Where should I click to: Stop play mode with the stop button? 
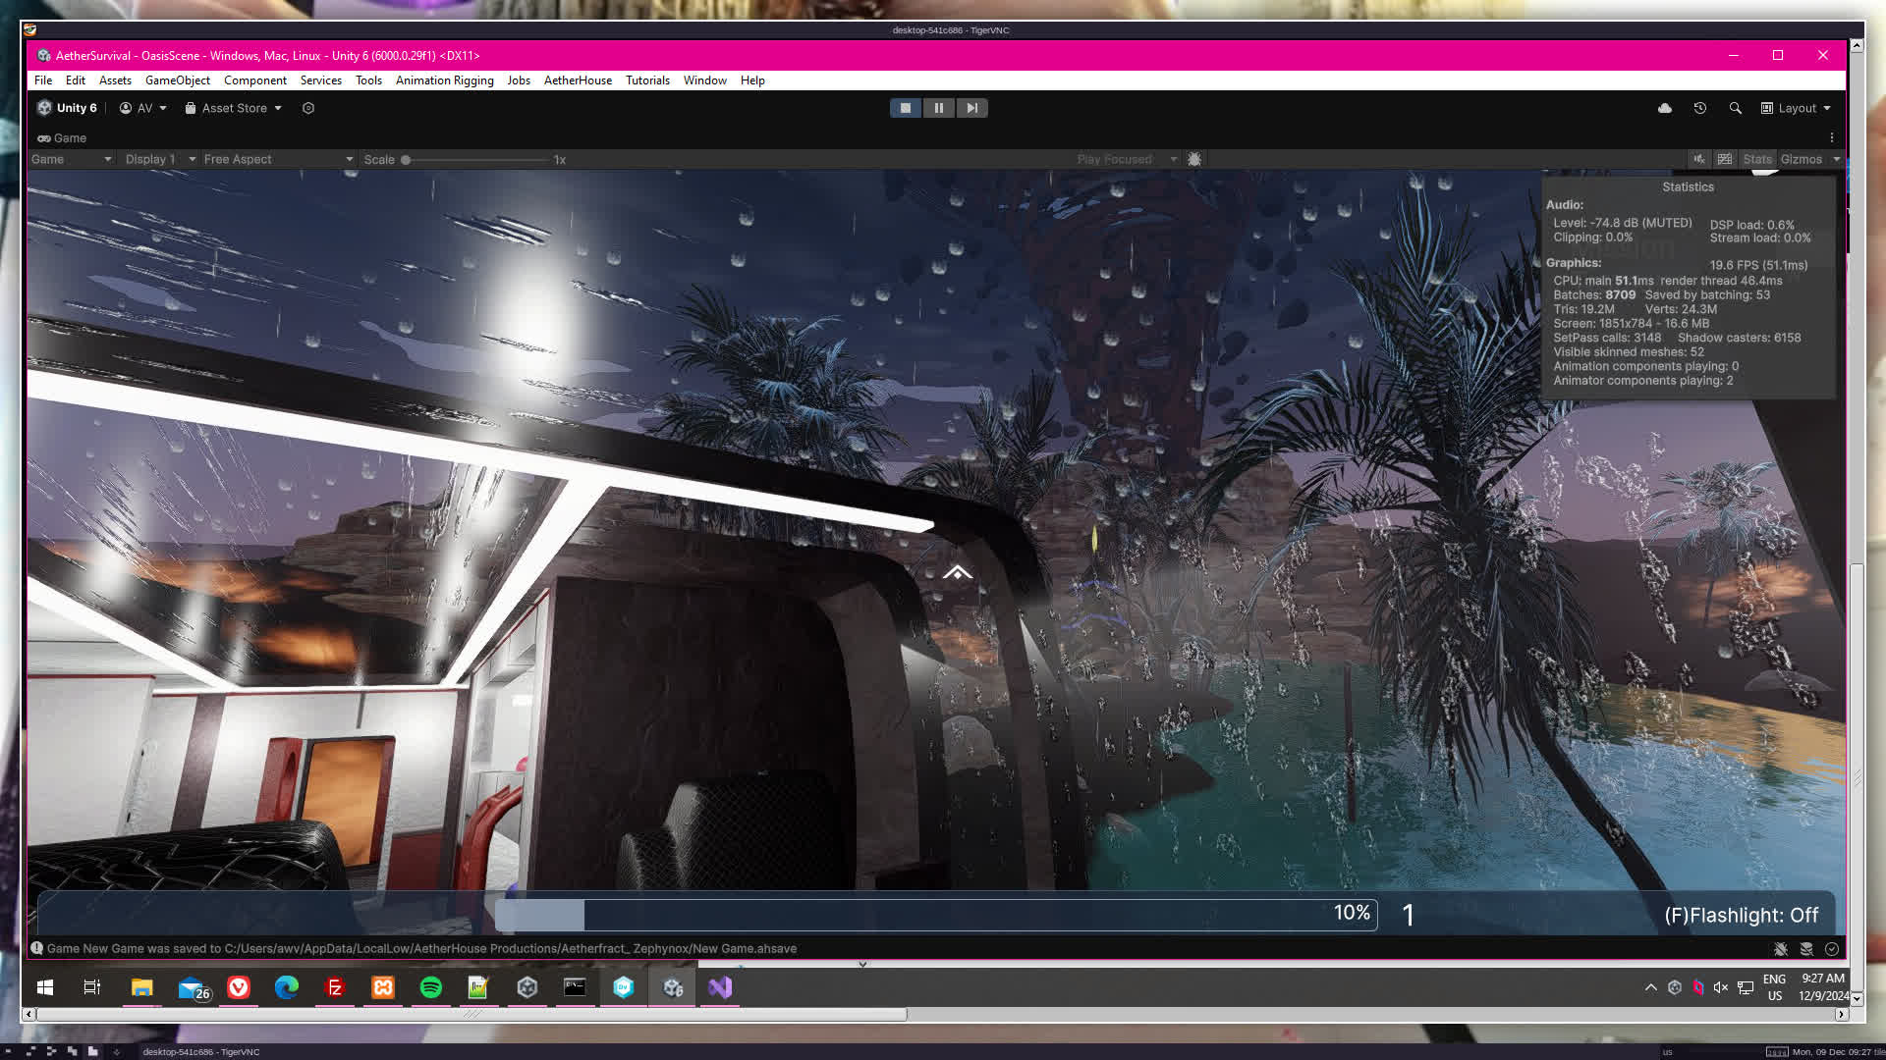pos(905,108)
